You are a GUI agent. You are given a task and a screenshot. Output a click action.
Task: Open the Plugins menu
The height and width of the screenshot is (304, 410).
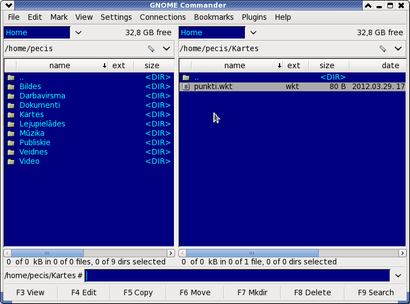coord(254,17)
